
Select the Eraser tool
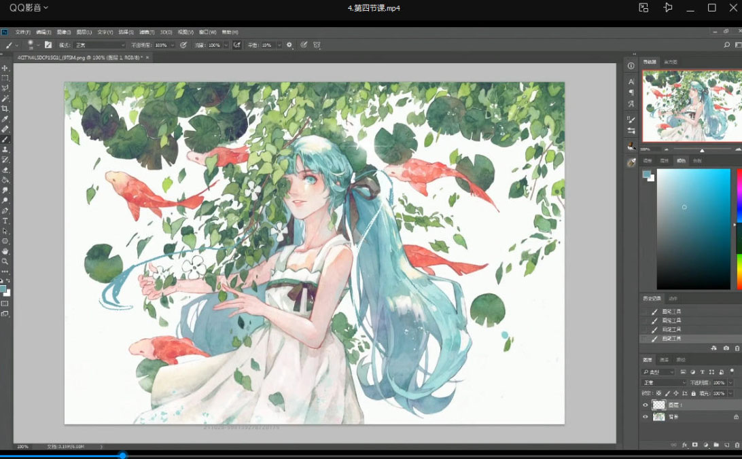coord(5,170)
